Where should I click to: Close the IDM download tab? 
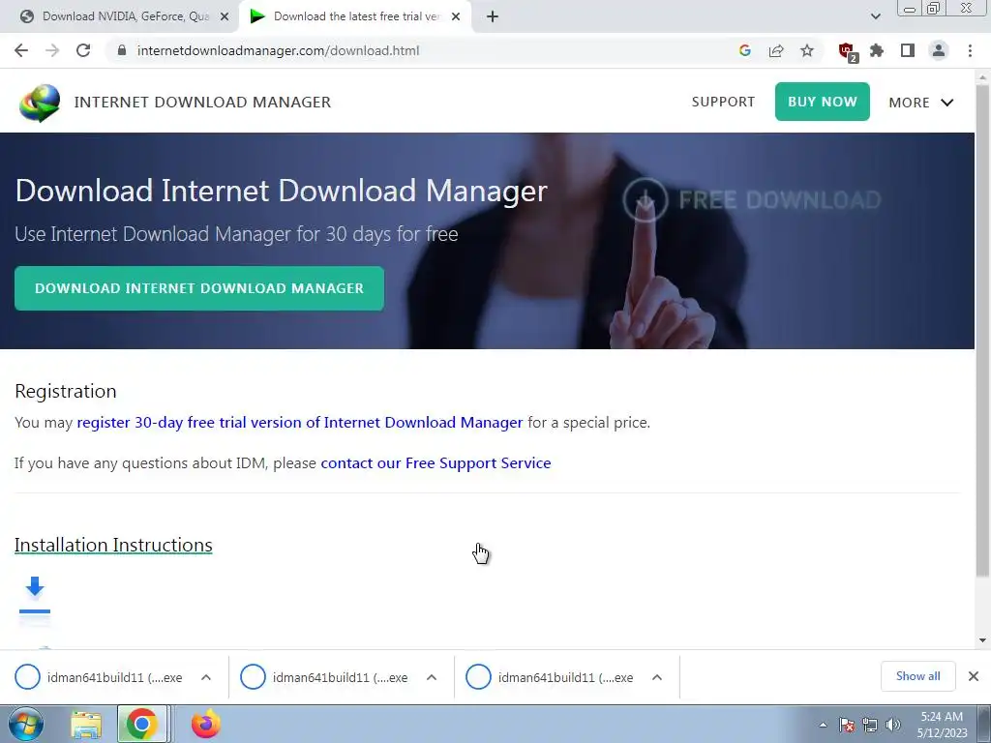click(x=456, y=17)
